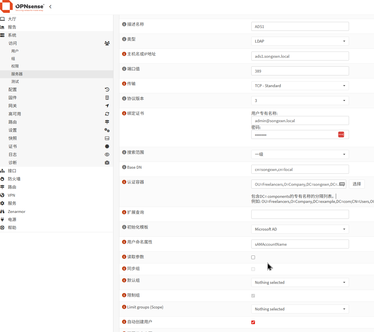Screen dimensions: 374x332
Task: Toggle the 限制组 checkbox
Action: (253, 296)
